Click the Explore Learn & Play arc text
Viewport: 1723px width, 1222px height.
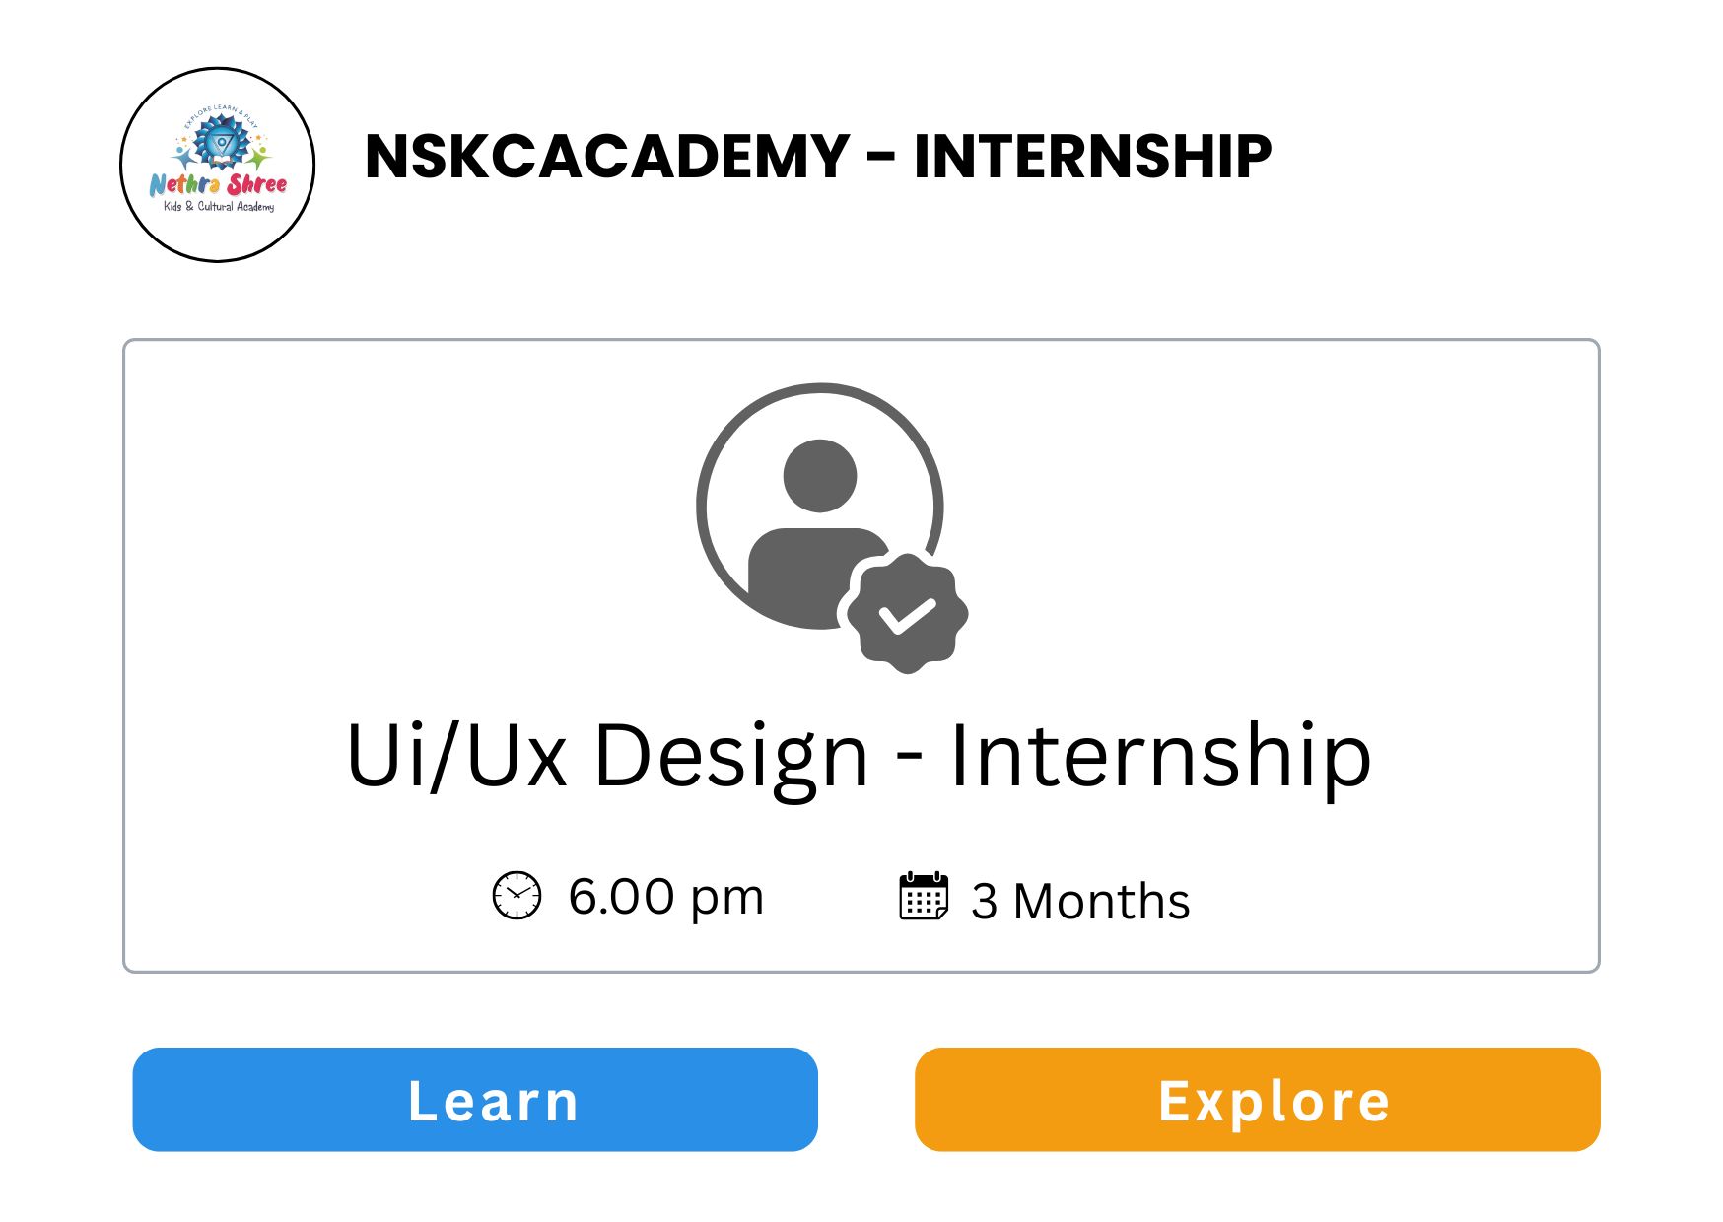tap(220, 115)
